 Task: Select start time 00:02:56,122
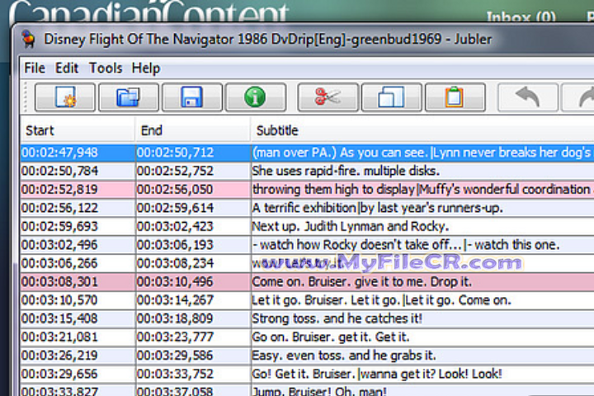coord(59,208)
